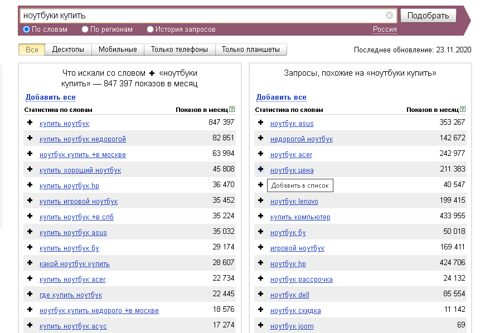This screenshot has height=333, width=480.
Task: Select the «По словам» radio button
Action: [27, 30]
